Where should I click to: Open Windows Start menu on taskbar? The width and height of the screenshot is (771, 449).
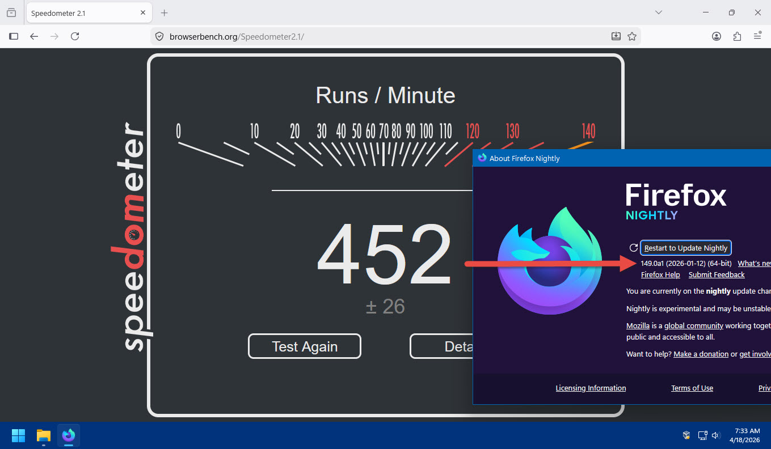[x=19, y=435]
